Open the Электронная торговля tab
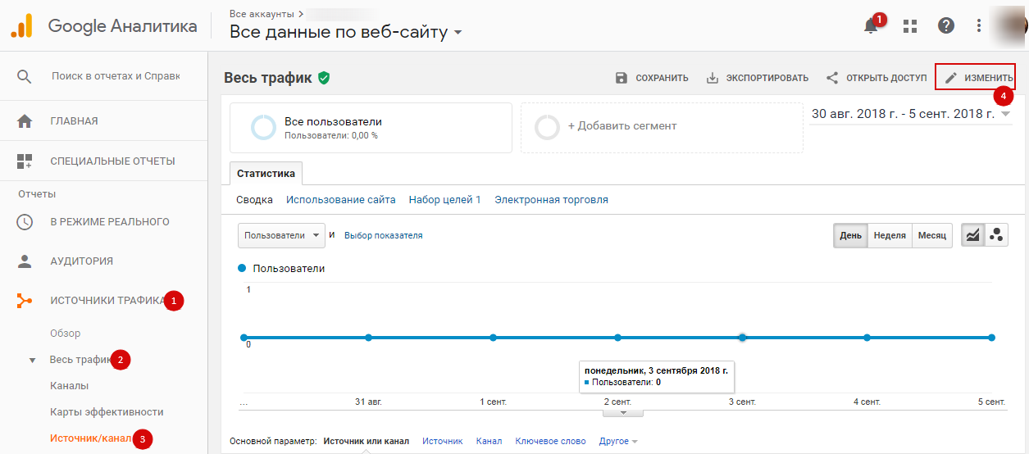 point(551,200)
